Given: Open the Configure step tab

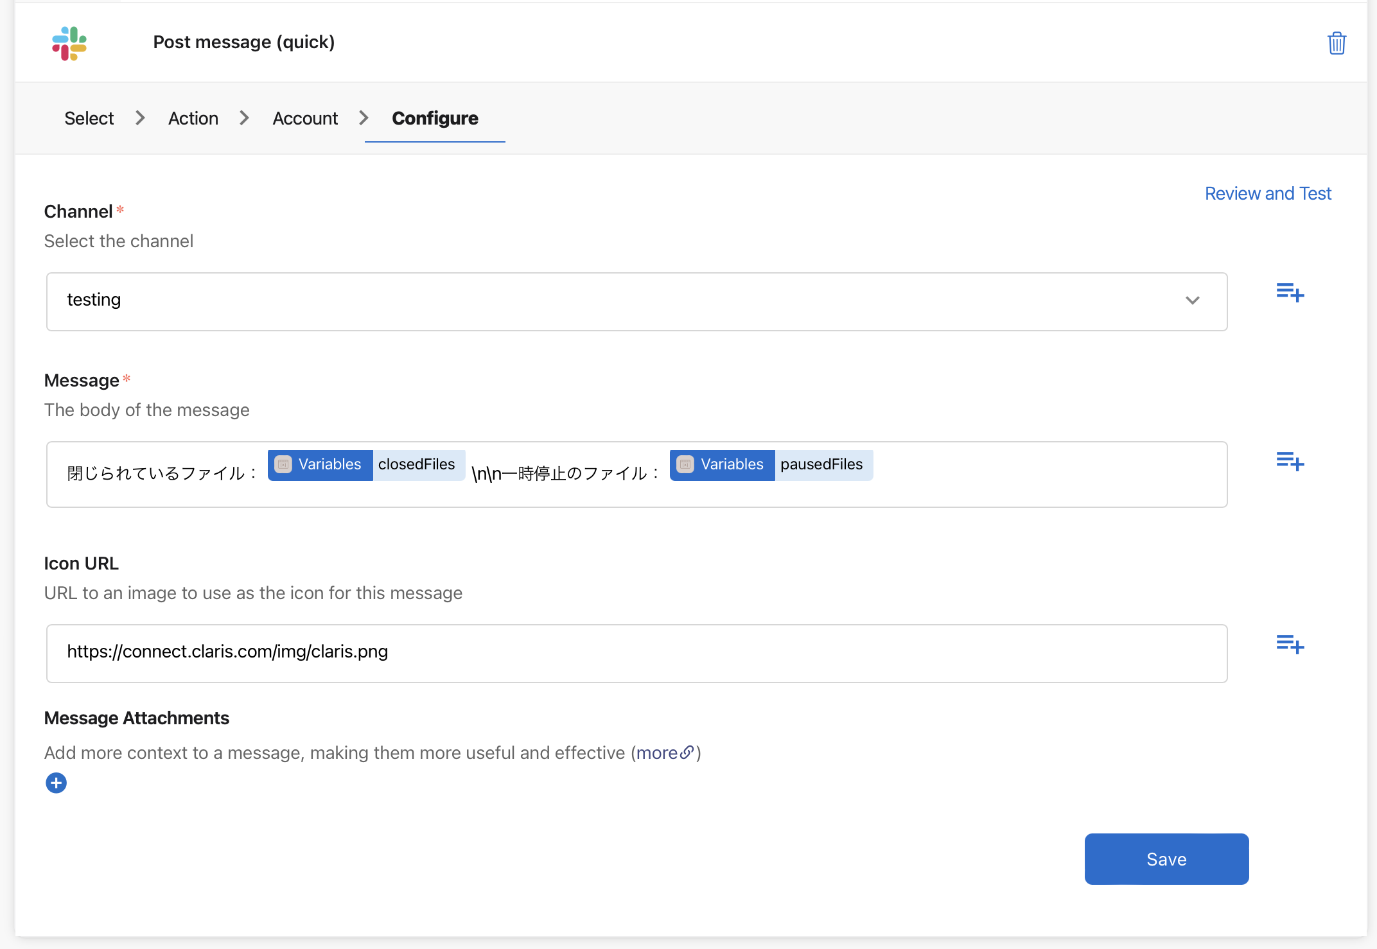Looking at the screenshot, I should 435,118.
